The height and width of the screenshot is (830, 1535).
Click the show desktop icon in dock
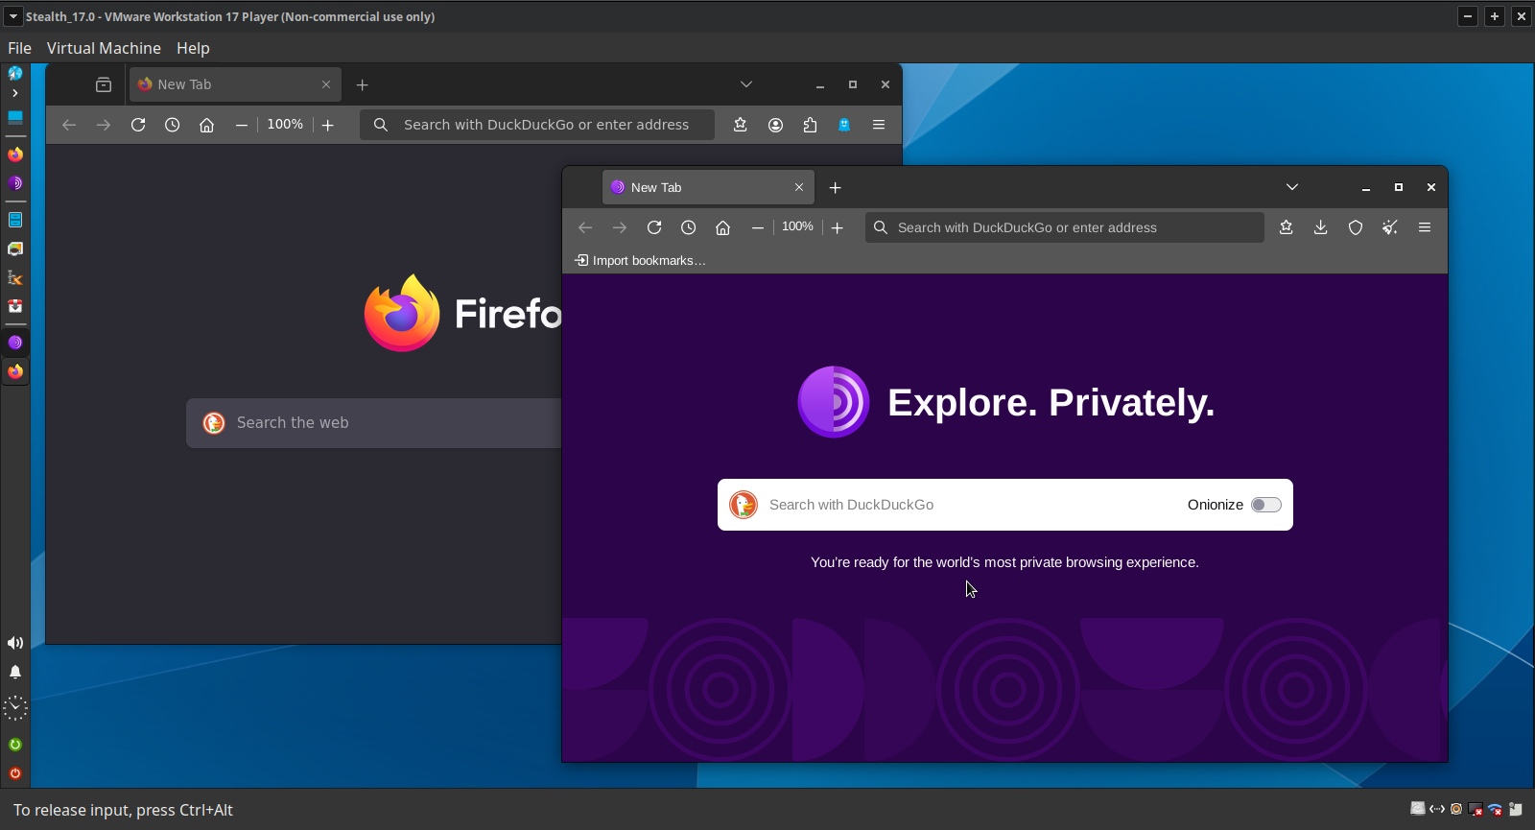15,117
